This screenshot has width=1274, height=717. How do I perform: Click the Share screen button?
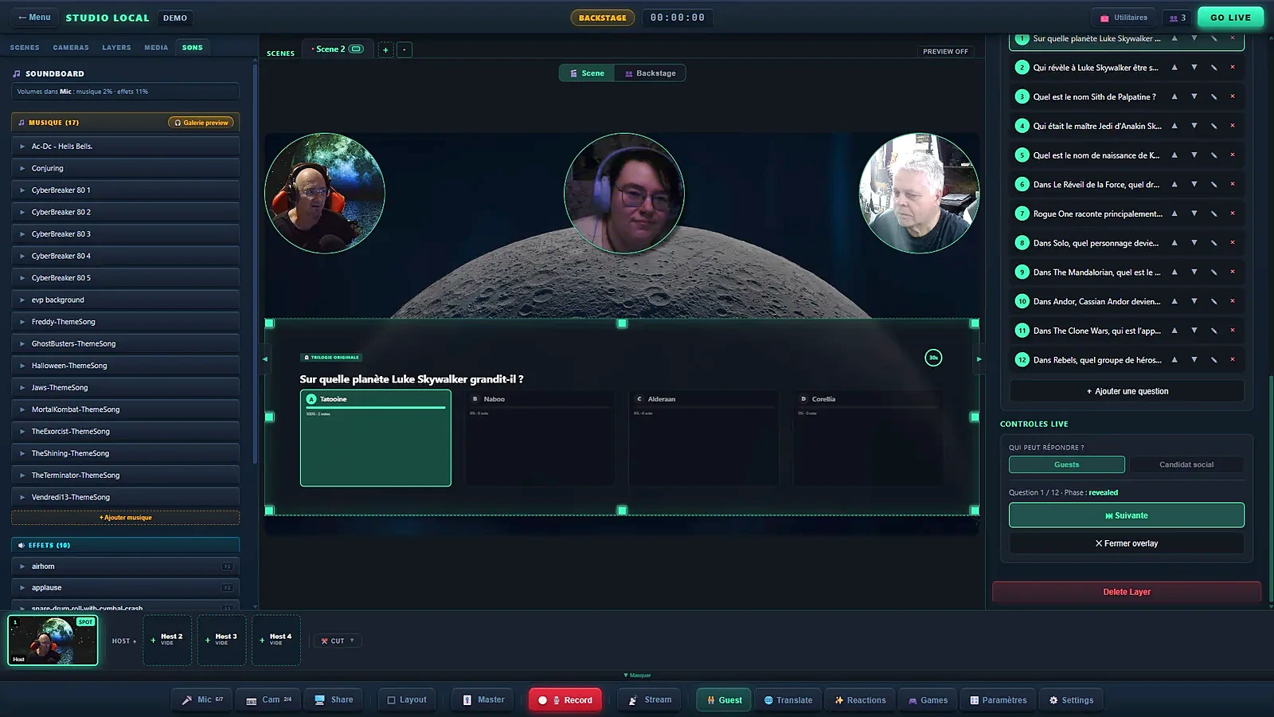click(x=334, y=699)
